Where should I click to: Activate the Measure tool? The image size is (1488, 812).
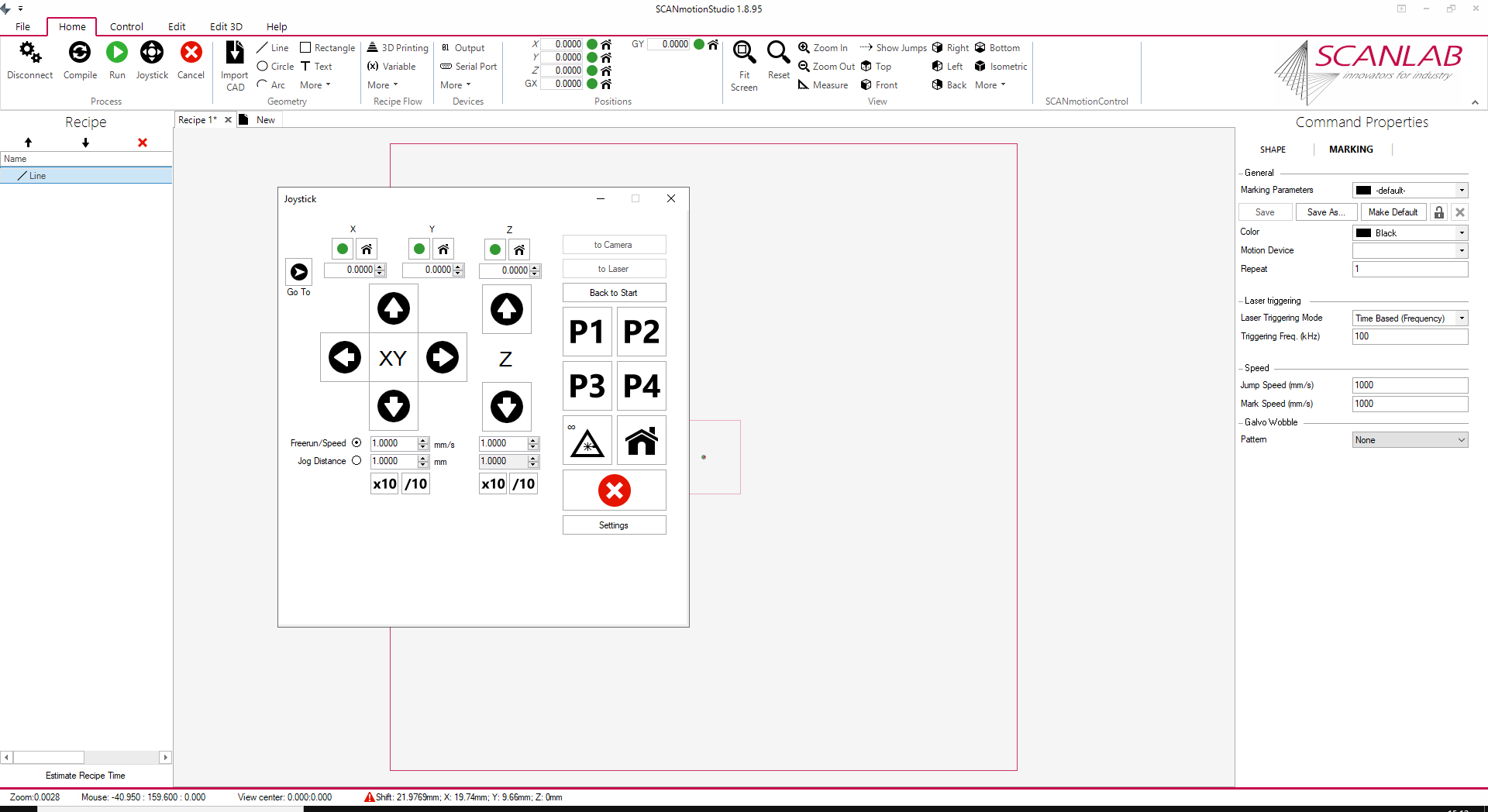pyautogui.click(x=823, y=85)
